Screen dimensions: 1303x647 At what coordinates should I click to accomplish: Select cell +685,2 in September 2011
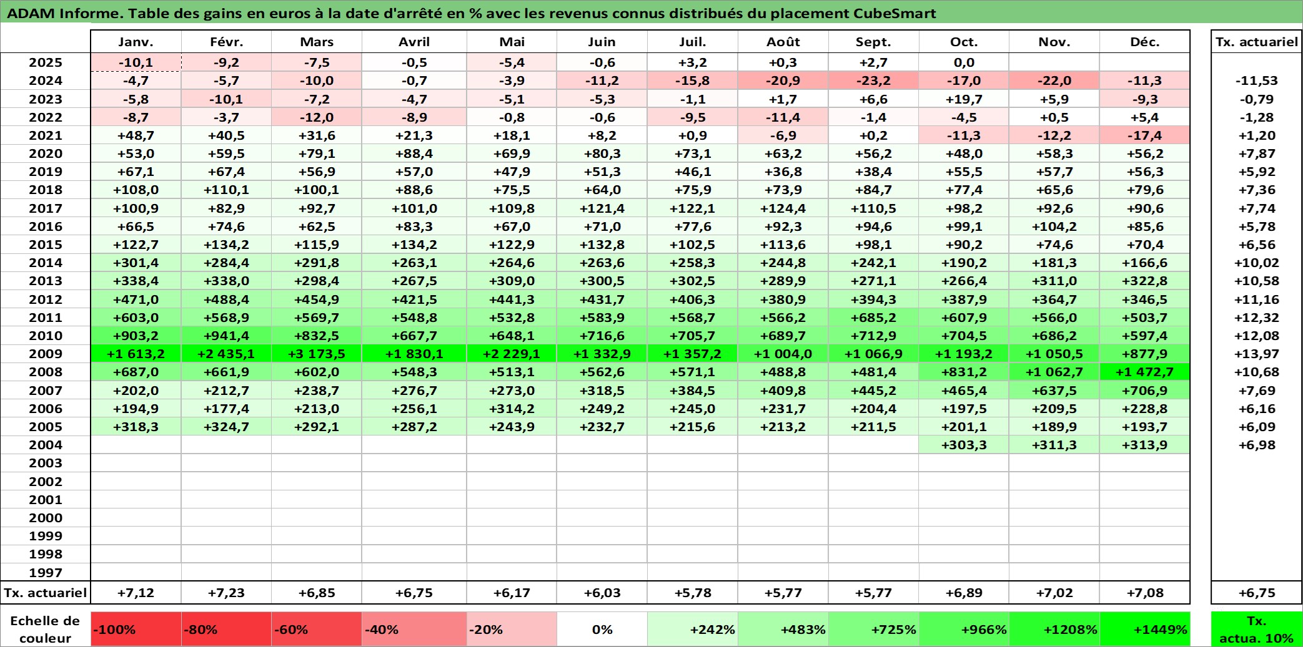874,318
